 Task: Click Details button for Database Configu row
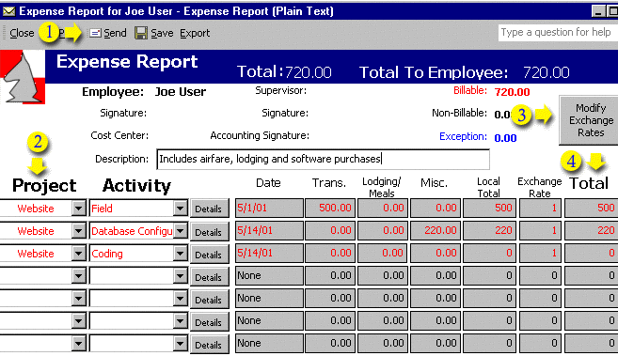tap(209, 232)
